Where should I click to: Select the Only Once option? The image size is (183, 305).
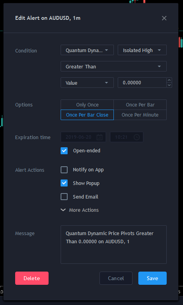click(87, 105)
